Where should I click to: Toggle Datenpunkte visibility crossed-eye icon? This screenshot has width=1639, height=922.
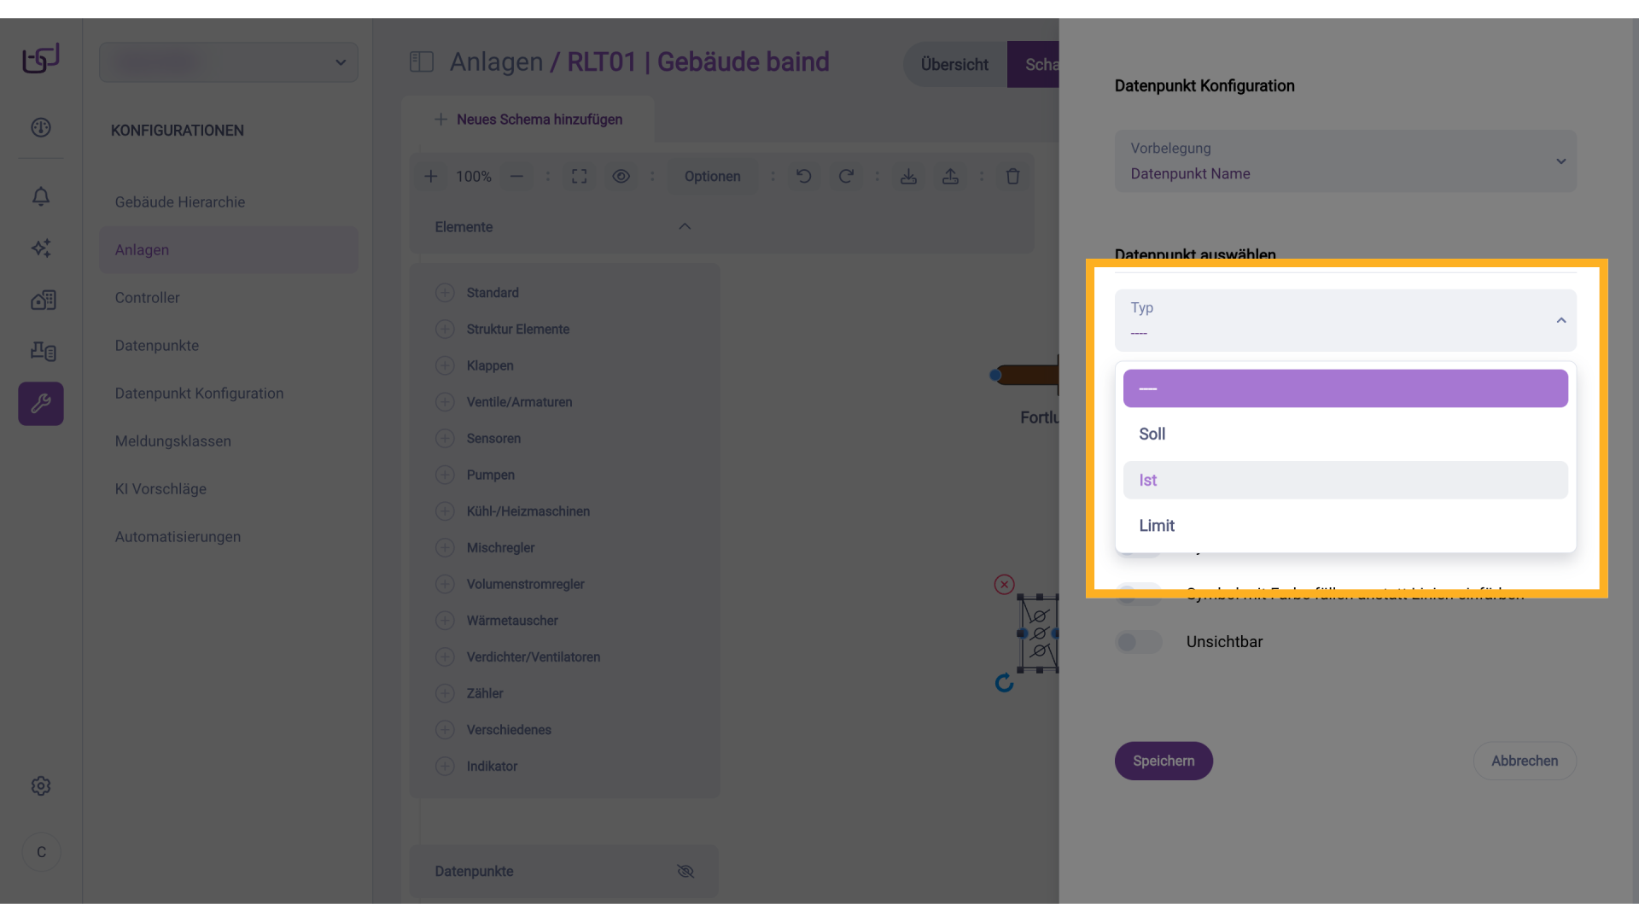click(x=685, y=872)
